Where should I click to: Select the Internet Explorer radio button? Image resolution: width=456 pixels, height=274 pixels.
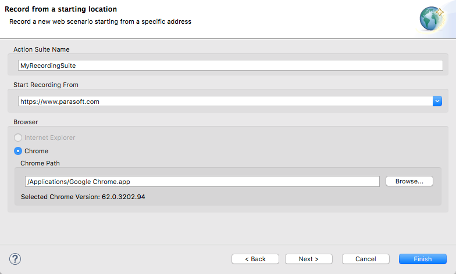click(17, 138)
